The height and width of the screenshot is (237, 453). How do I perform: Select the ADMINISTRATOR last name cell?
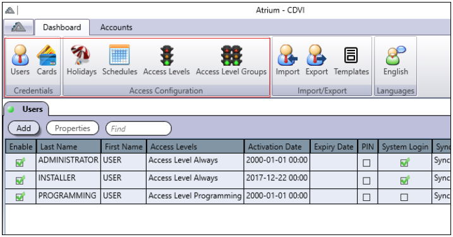tap(68, 162)
